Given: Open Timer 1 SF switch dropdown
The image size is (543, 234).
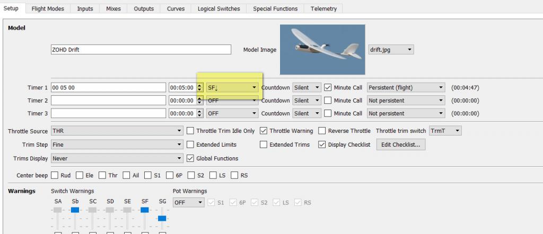Looking at the screenshot, I should coord(232,87).
